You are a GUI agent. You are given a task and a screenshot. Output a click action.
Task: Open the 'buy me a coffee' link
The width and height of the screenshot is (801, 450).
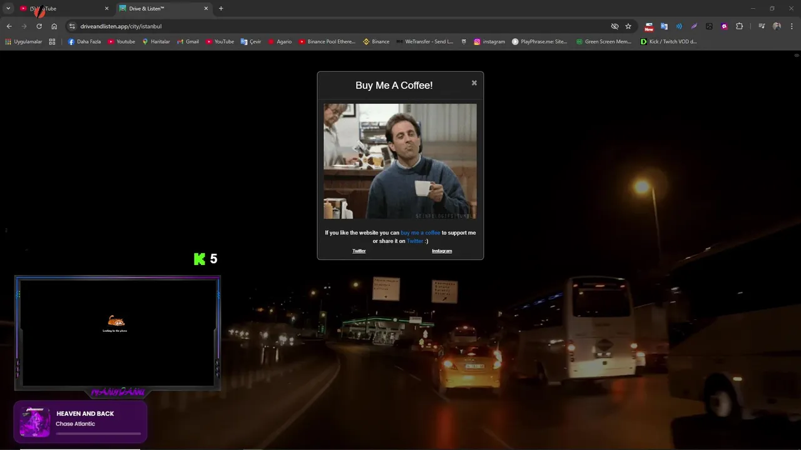tap(421, 232)
